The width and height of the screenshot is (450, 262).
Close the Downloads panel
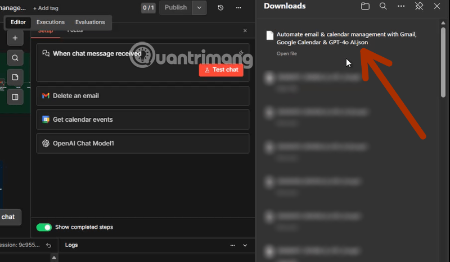click(437, 6)
